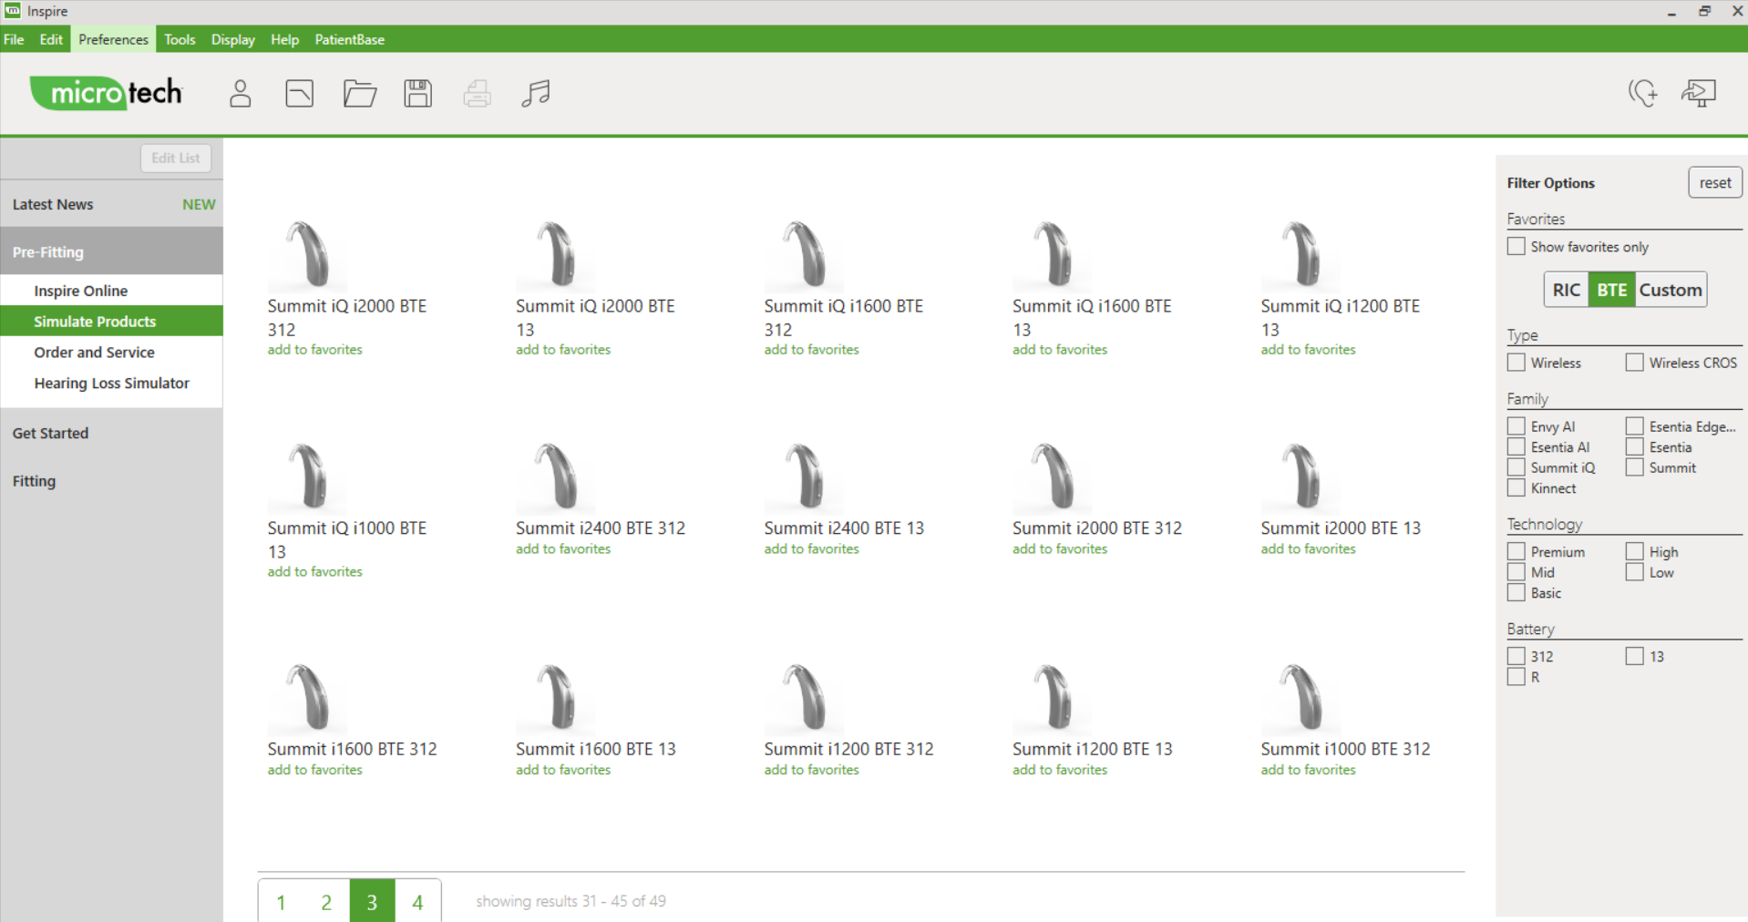Click the hearing aid connect icon

click(1642, 93)
